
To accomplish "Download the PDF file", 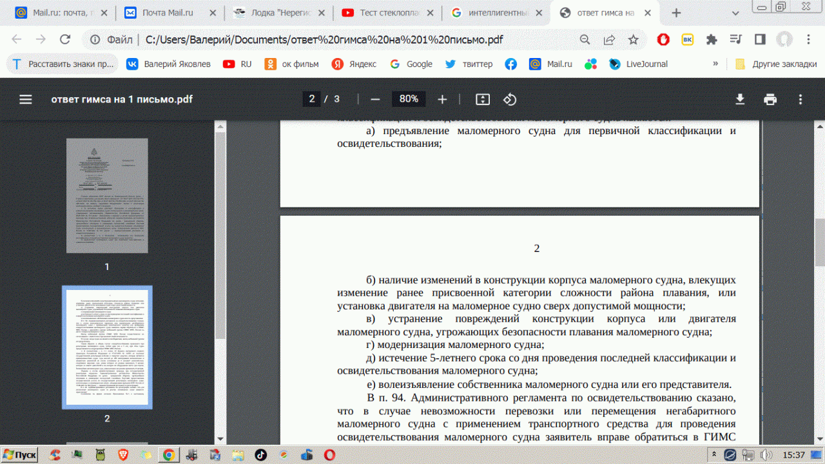I will point(740,99).
